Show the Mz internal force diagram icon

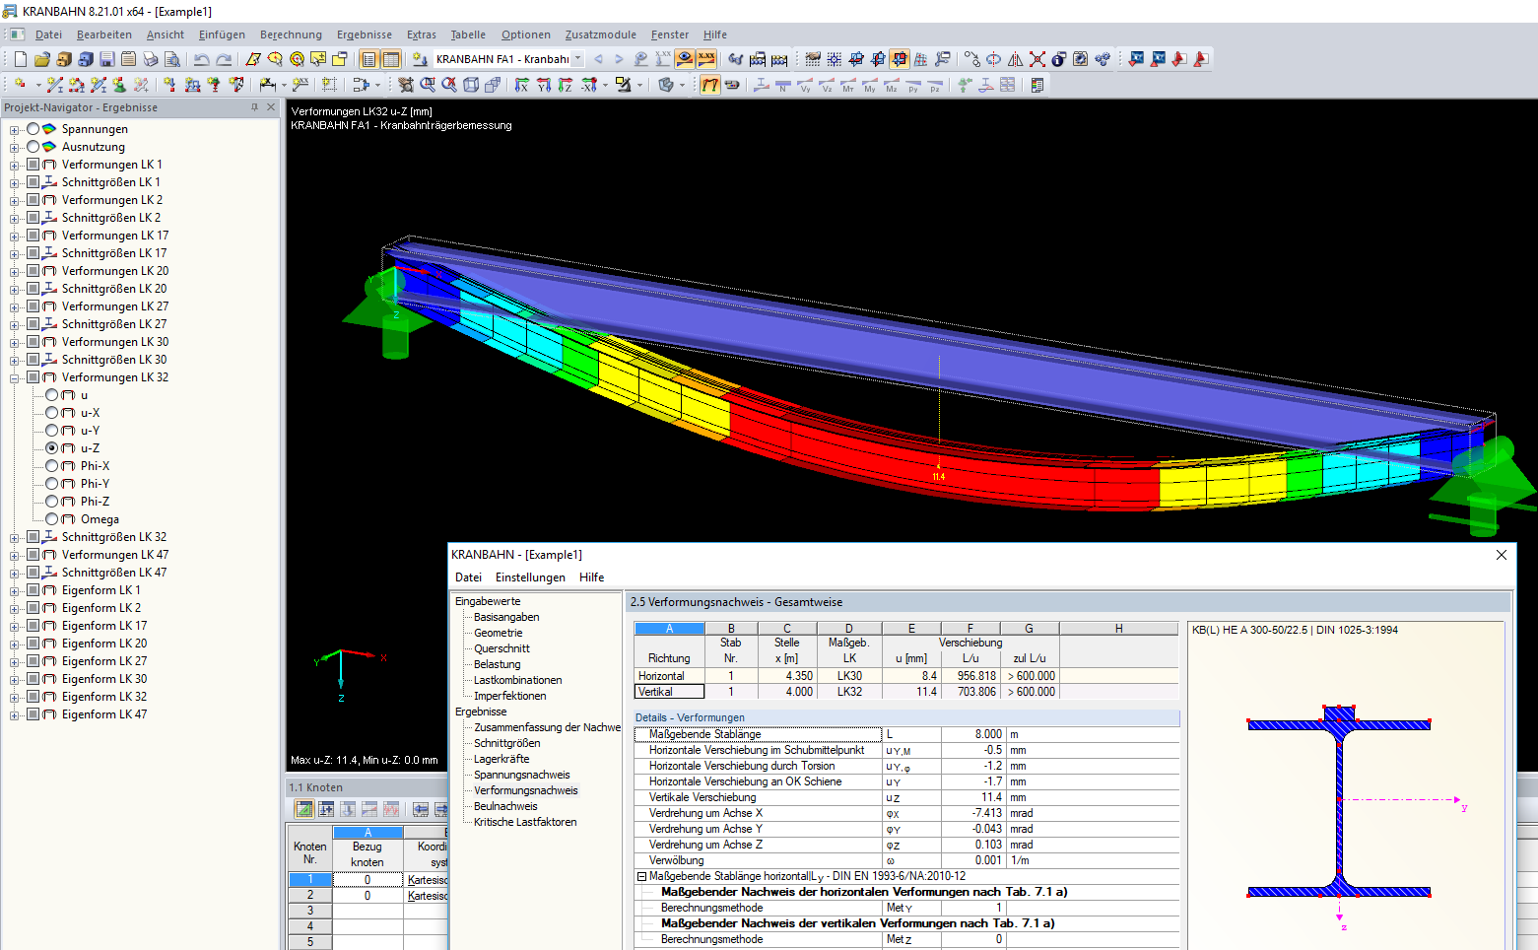(891, 85)
